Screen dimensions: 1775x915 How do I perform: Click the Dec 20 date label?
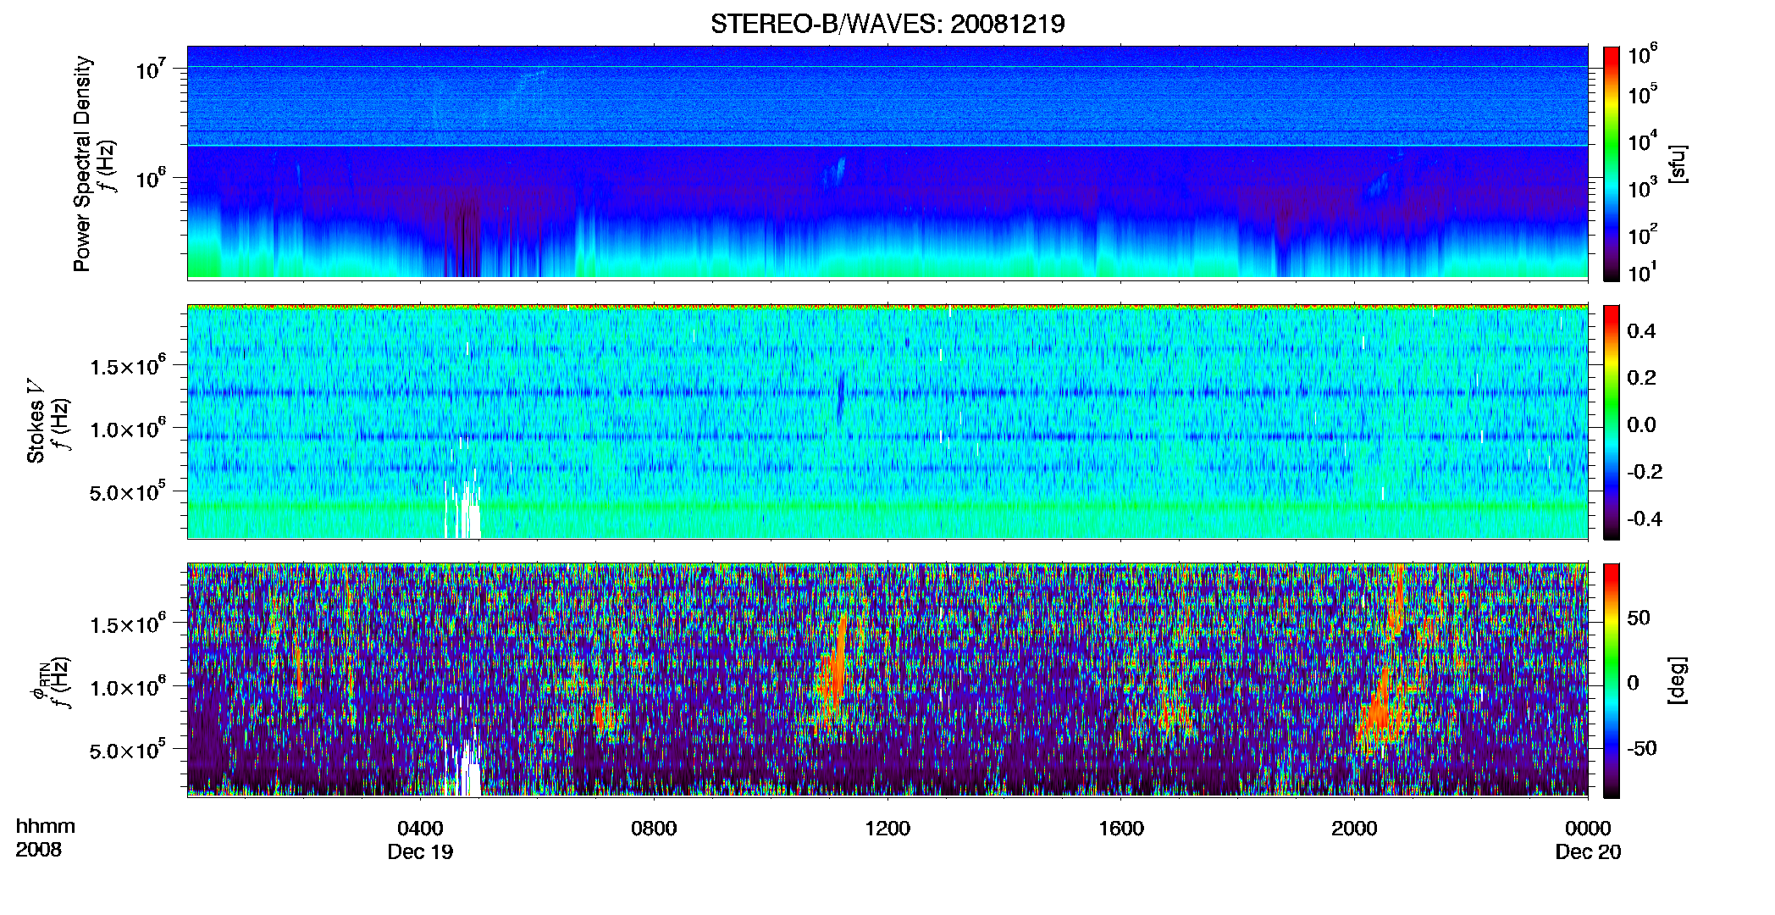1588,852
